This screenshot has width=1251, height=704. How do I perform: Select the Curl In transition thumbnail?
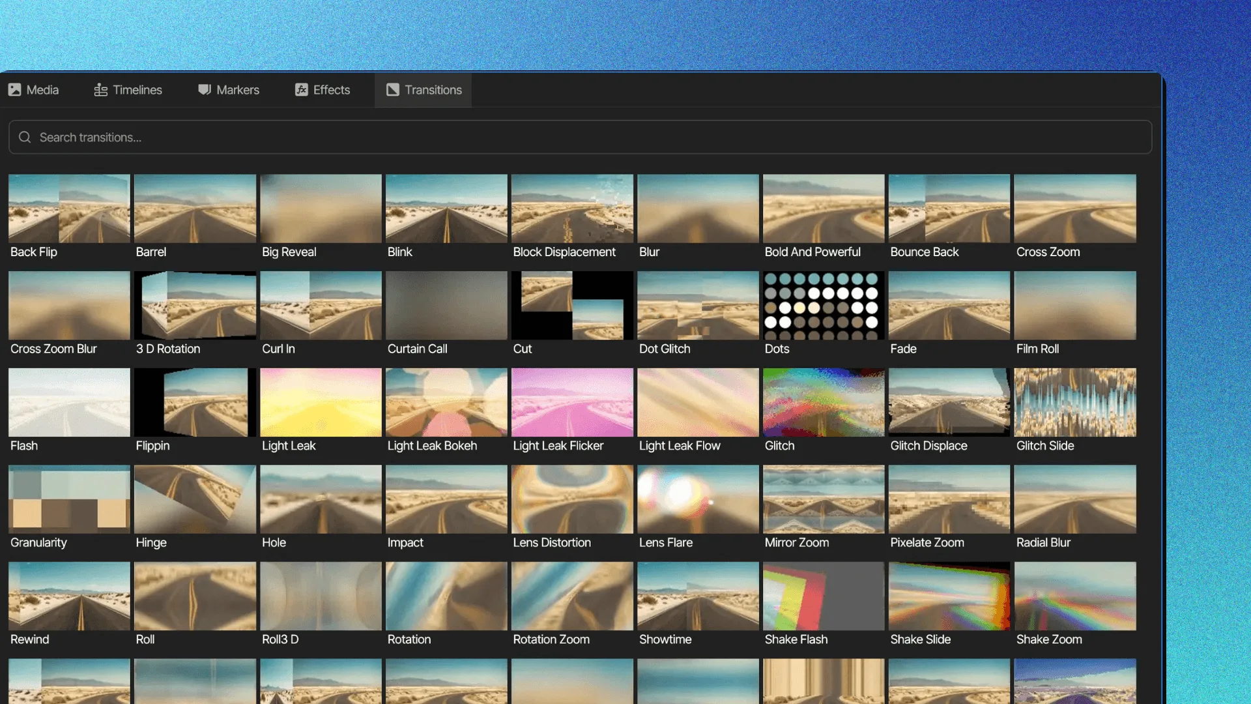[321, 305]
